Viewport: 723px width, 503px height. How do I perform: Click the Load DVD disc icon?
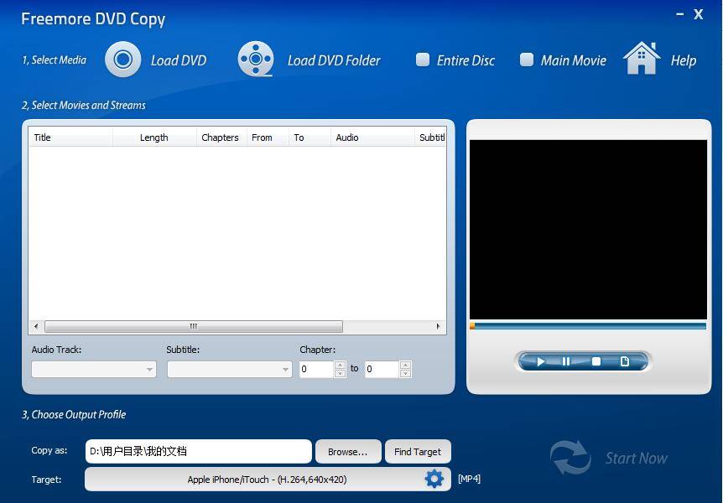(122, 60)
